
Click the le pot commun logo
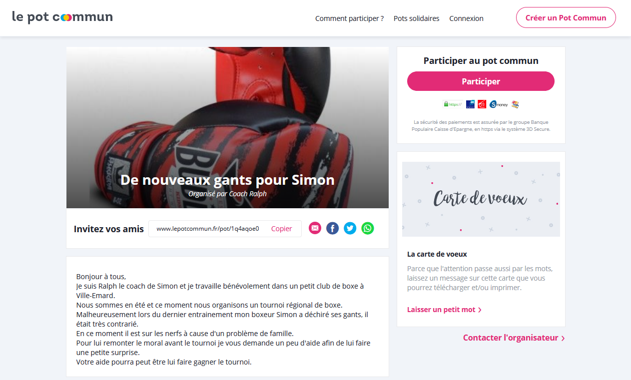point(62,17)
